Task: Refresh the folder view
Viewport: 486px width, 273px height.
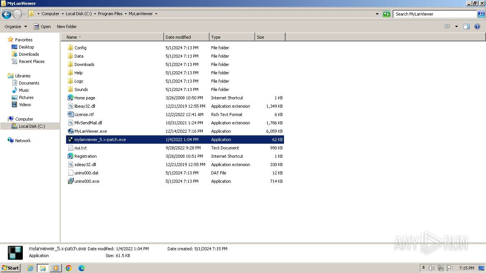Action: coord(387,14)
